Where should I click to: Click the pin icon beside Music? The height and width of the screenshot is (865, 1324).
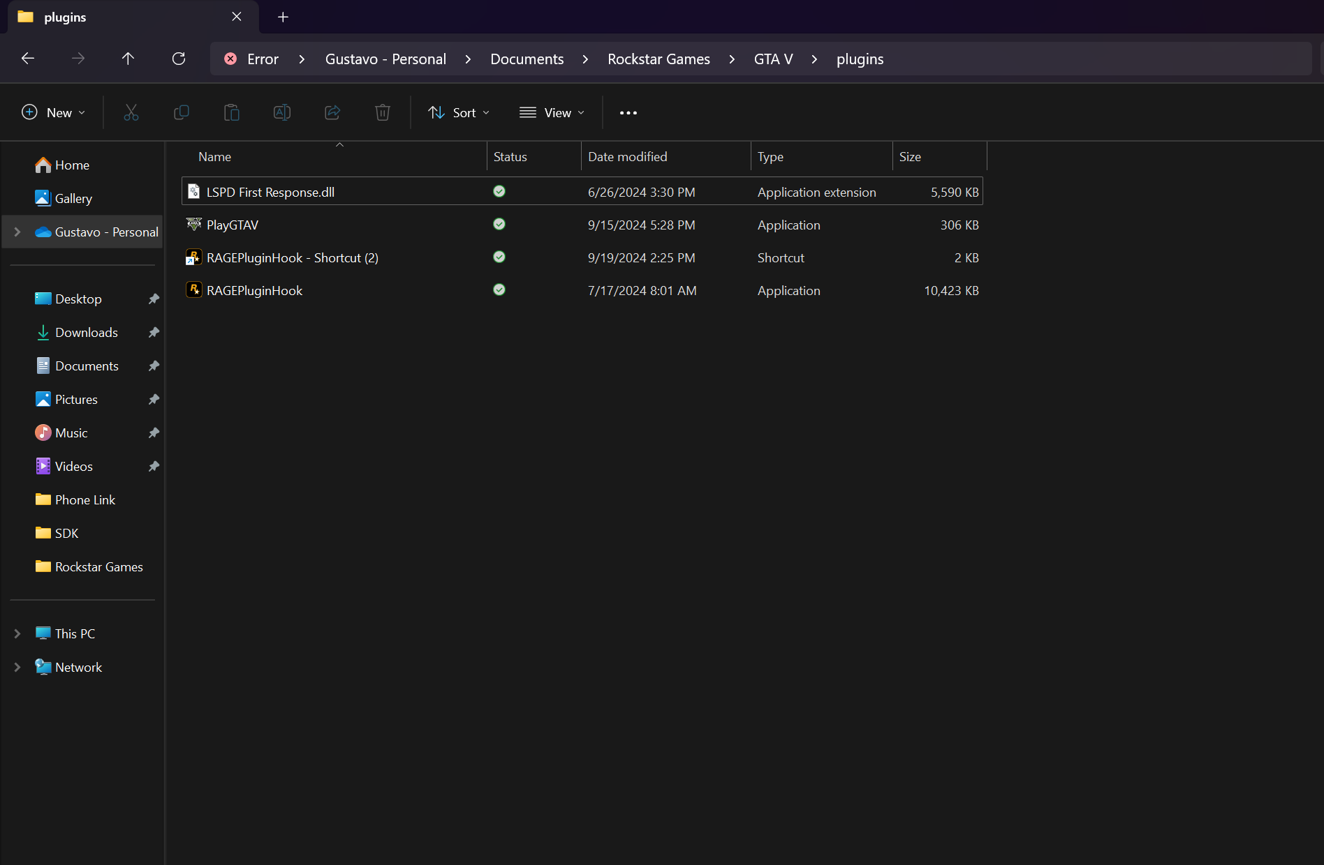click(154, 433)
